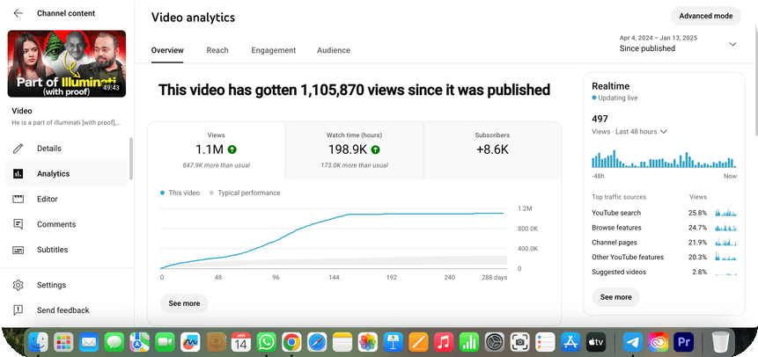Open Comments via its sidebar icon

click(x=18, y=224)
